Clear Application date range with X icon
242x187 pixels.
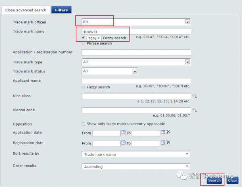pos(168,132)
